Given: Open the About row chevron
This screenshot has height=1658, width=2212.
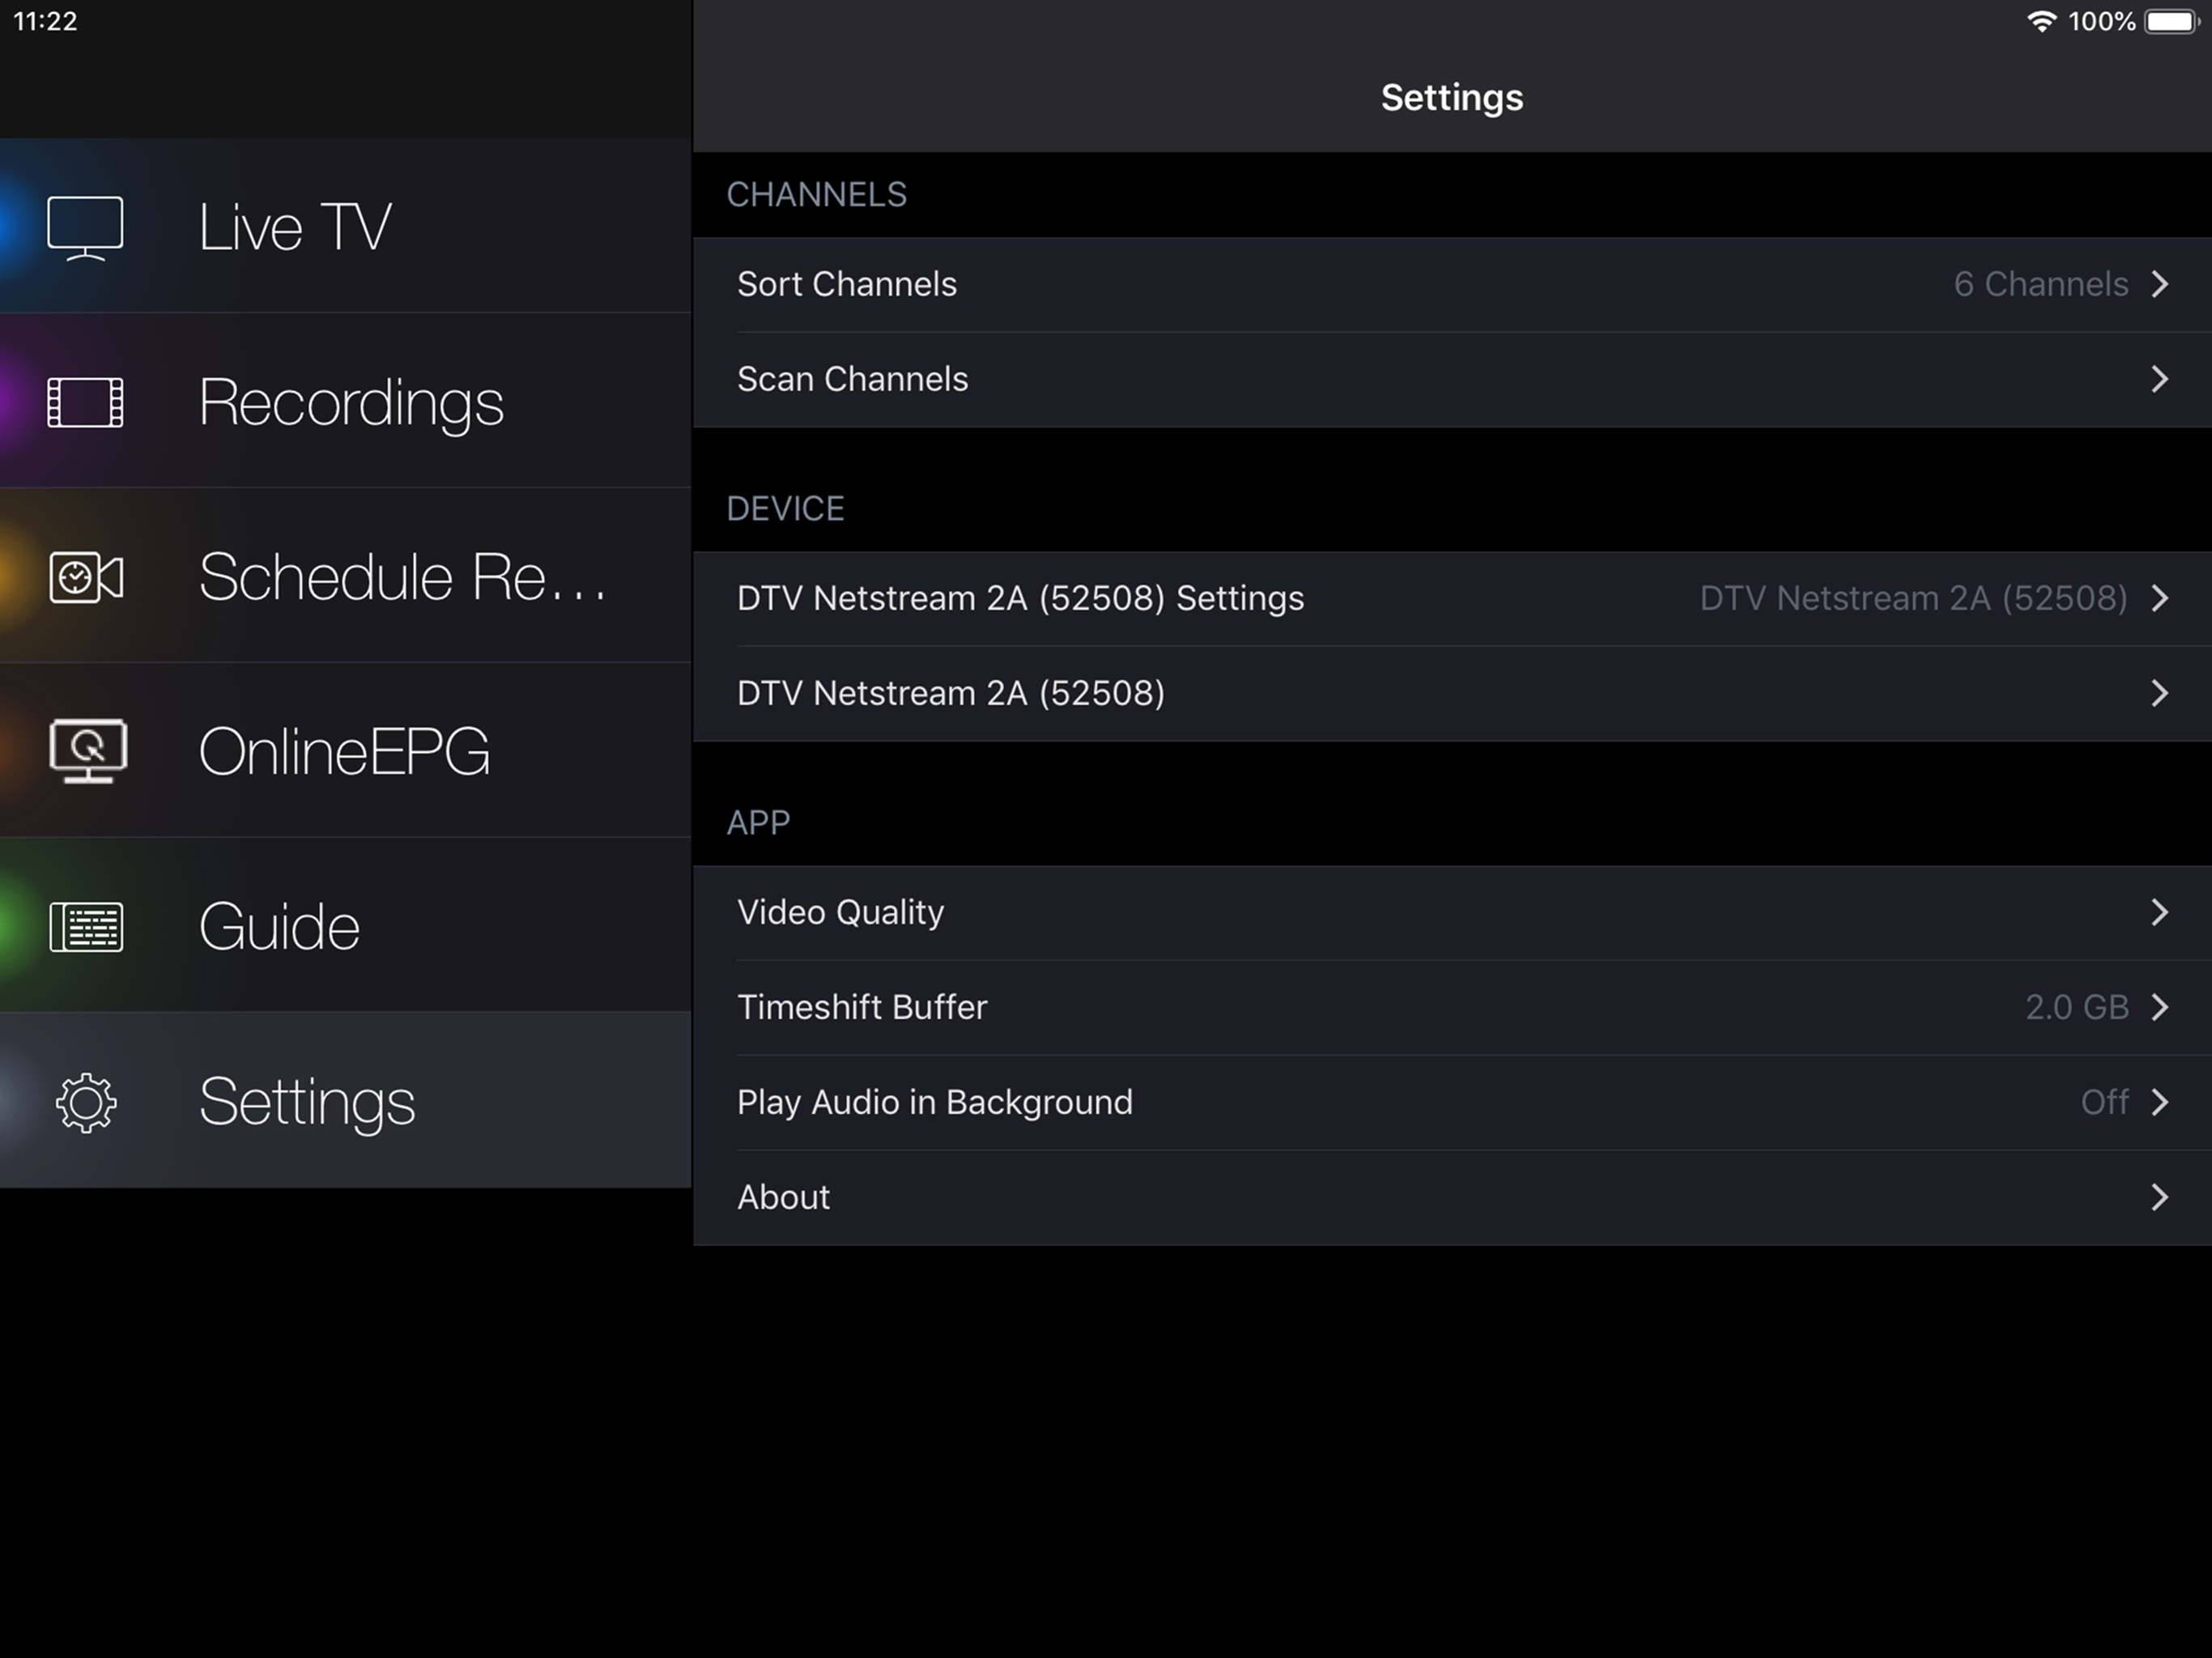Looking at the screenshot, I should click(x=2160, y=1197).
